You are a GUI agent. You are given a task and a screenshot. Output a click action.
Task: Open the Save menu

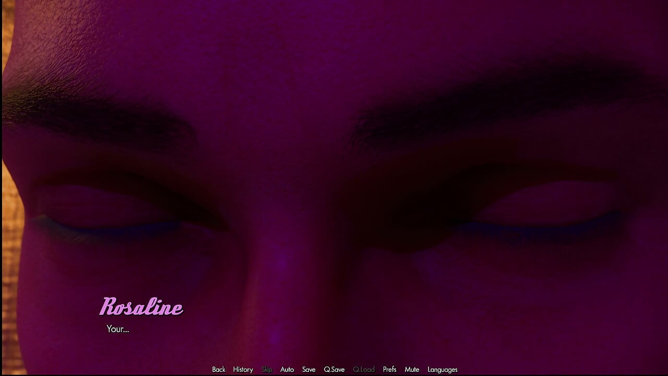pyautogui.click(x=309, y=369)
